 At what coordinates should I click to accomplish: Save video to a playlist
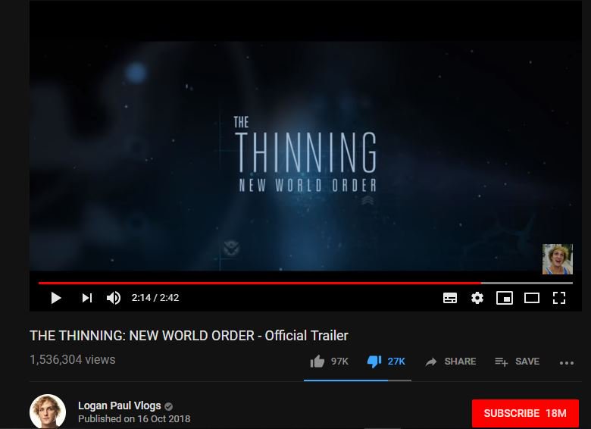[x=517, y=362]
